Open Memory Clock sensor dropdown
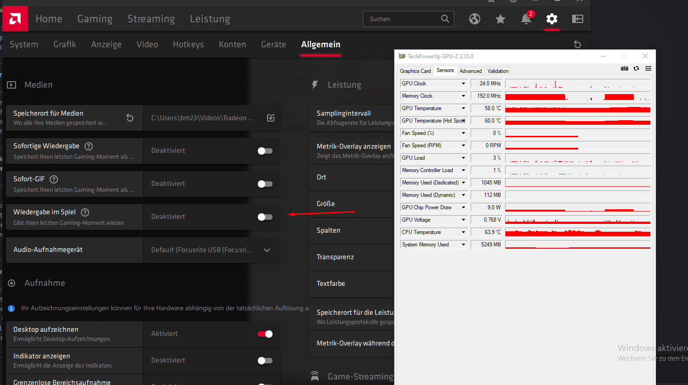Viewport: 688px width, 385px height. pos(463,96)
